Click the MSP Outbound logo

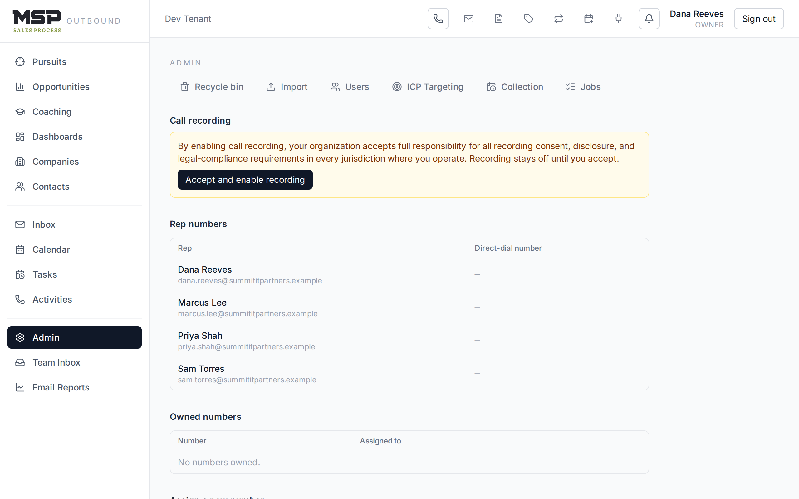click(67, 21)
